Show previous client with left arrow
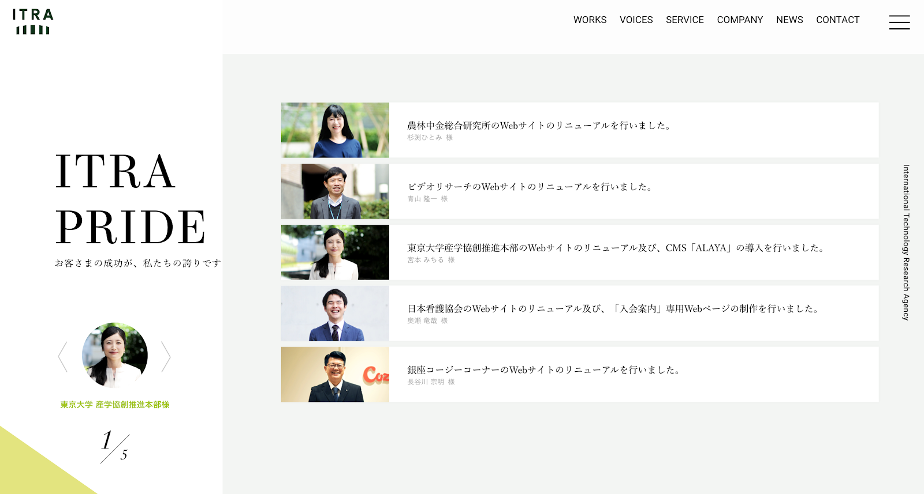This screenshot has height=494, width=924. [63, 357]
